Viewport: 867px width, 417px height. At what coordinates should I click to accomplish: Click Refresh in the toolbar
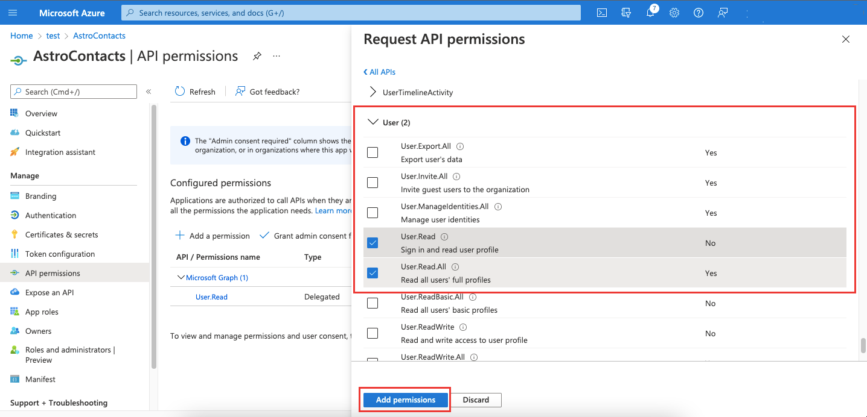pos(195,92)
